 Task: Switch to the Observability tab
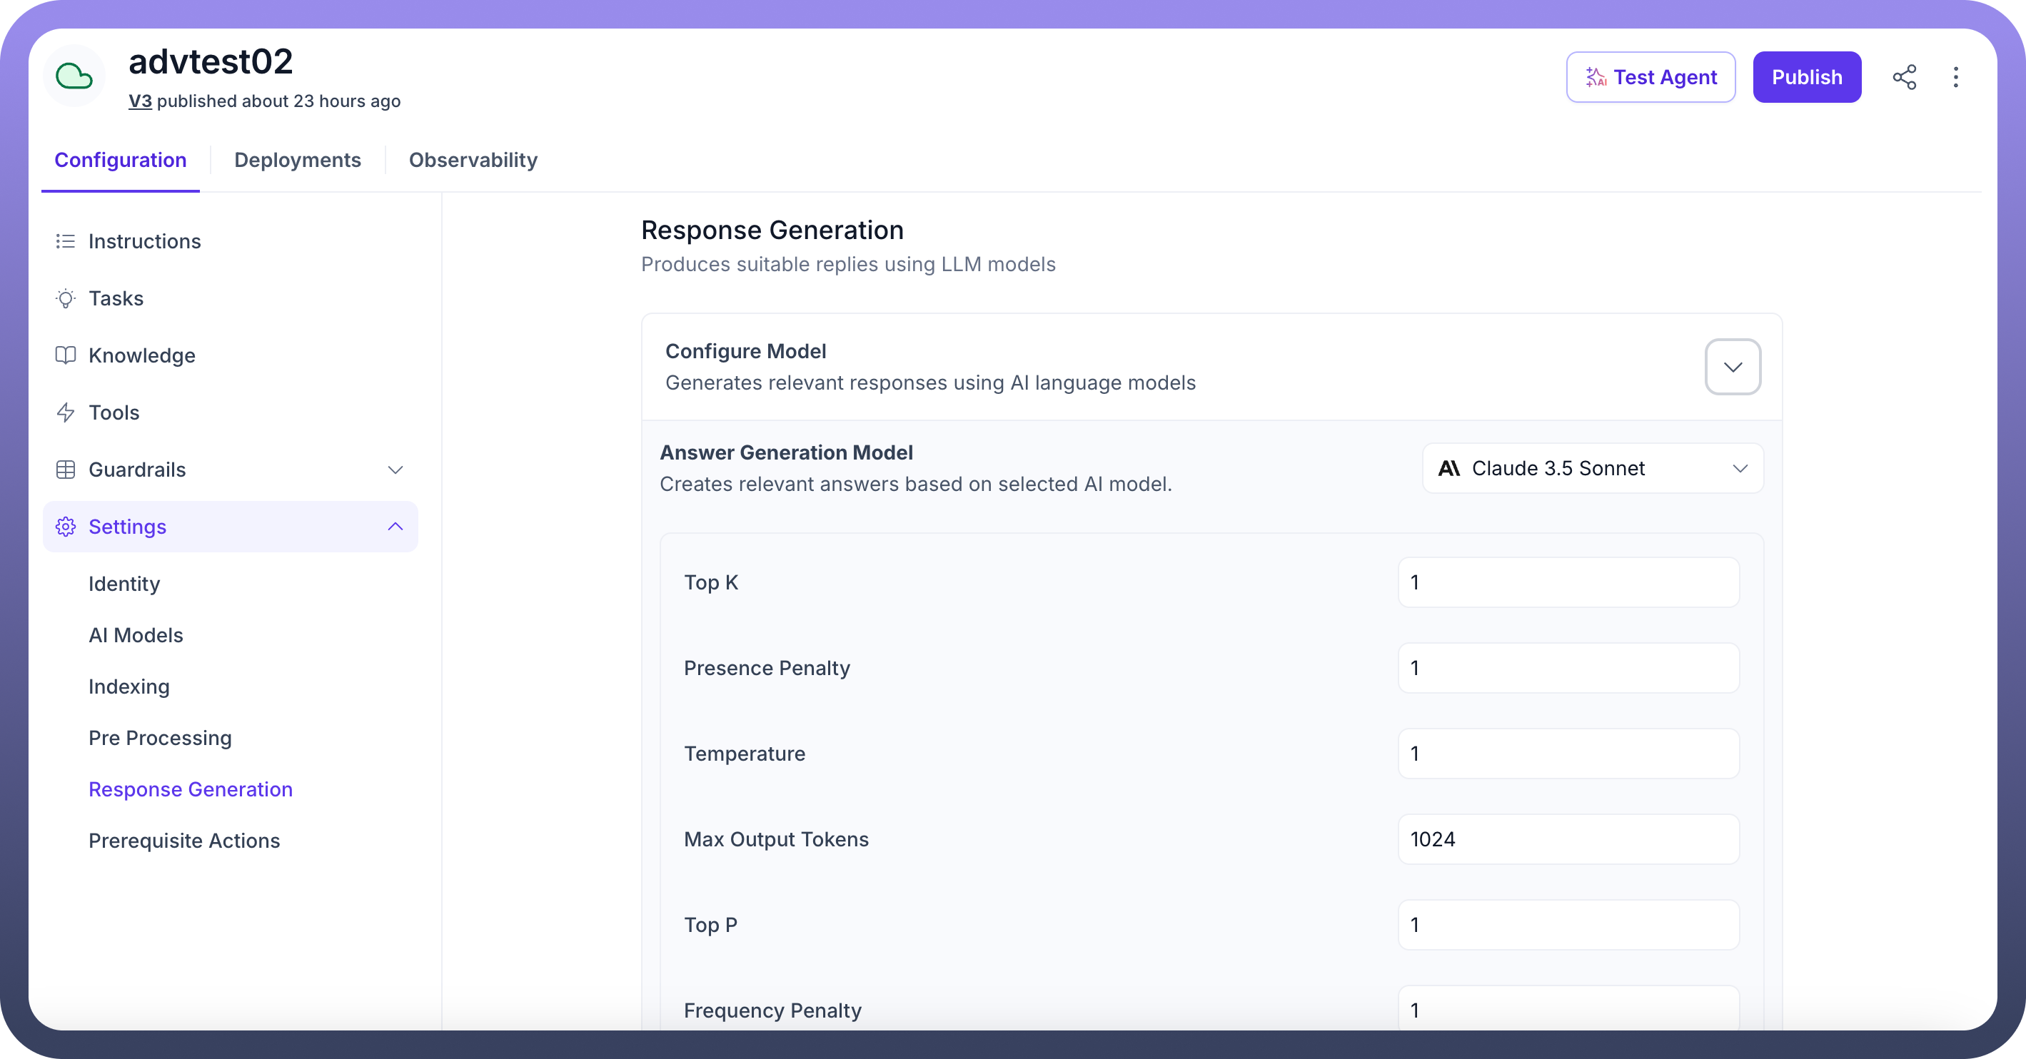point(473,161)
